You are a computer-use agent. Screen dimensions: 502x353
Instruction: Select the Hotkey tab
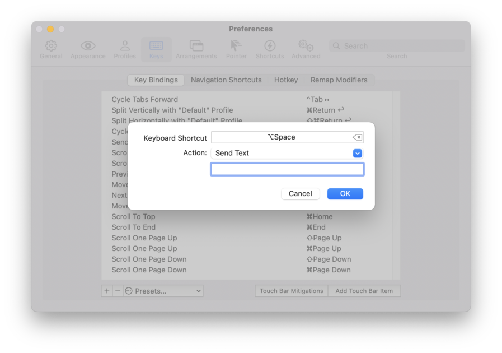[286, 80]
